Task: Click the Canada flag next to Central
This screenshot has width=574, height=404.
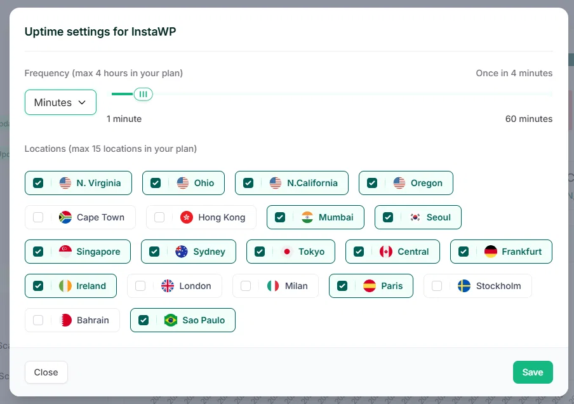Action: click(386, 252)
